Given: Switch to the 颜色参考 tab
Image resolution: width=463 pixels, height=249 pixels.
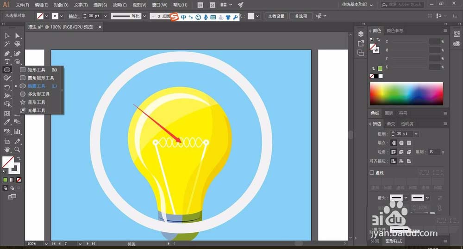Looking at the screenshot, I should tap(395, 30).
